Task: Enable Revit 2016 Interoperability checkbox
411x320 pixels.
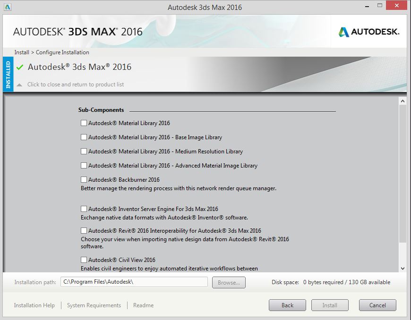Action: coord(84,231)
